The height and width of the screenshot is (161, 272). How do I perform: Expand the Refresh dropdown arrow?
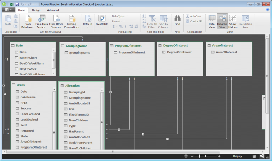point(87,27)
